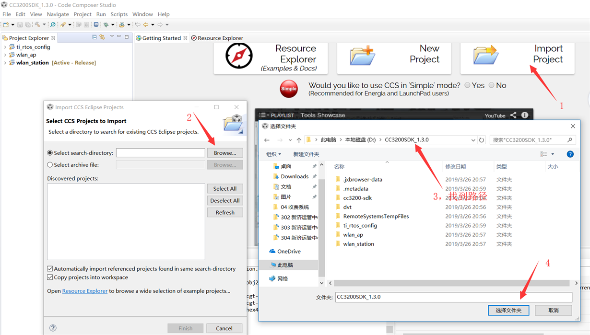Select Yes for Simple mode

coord(467,85)
